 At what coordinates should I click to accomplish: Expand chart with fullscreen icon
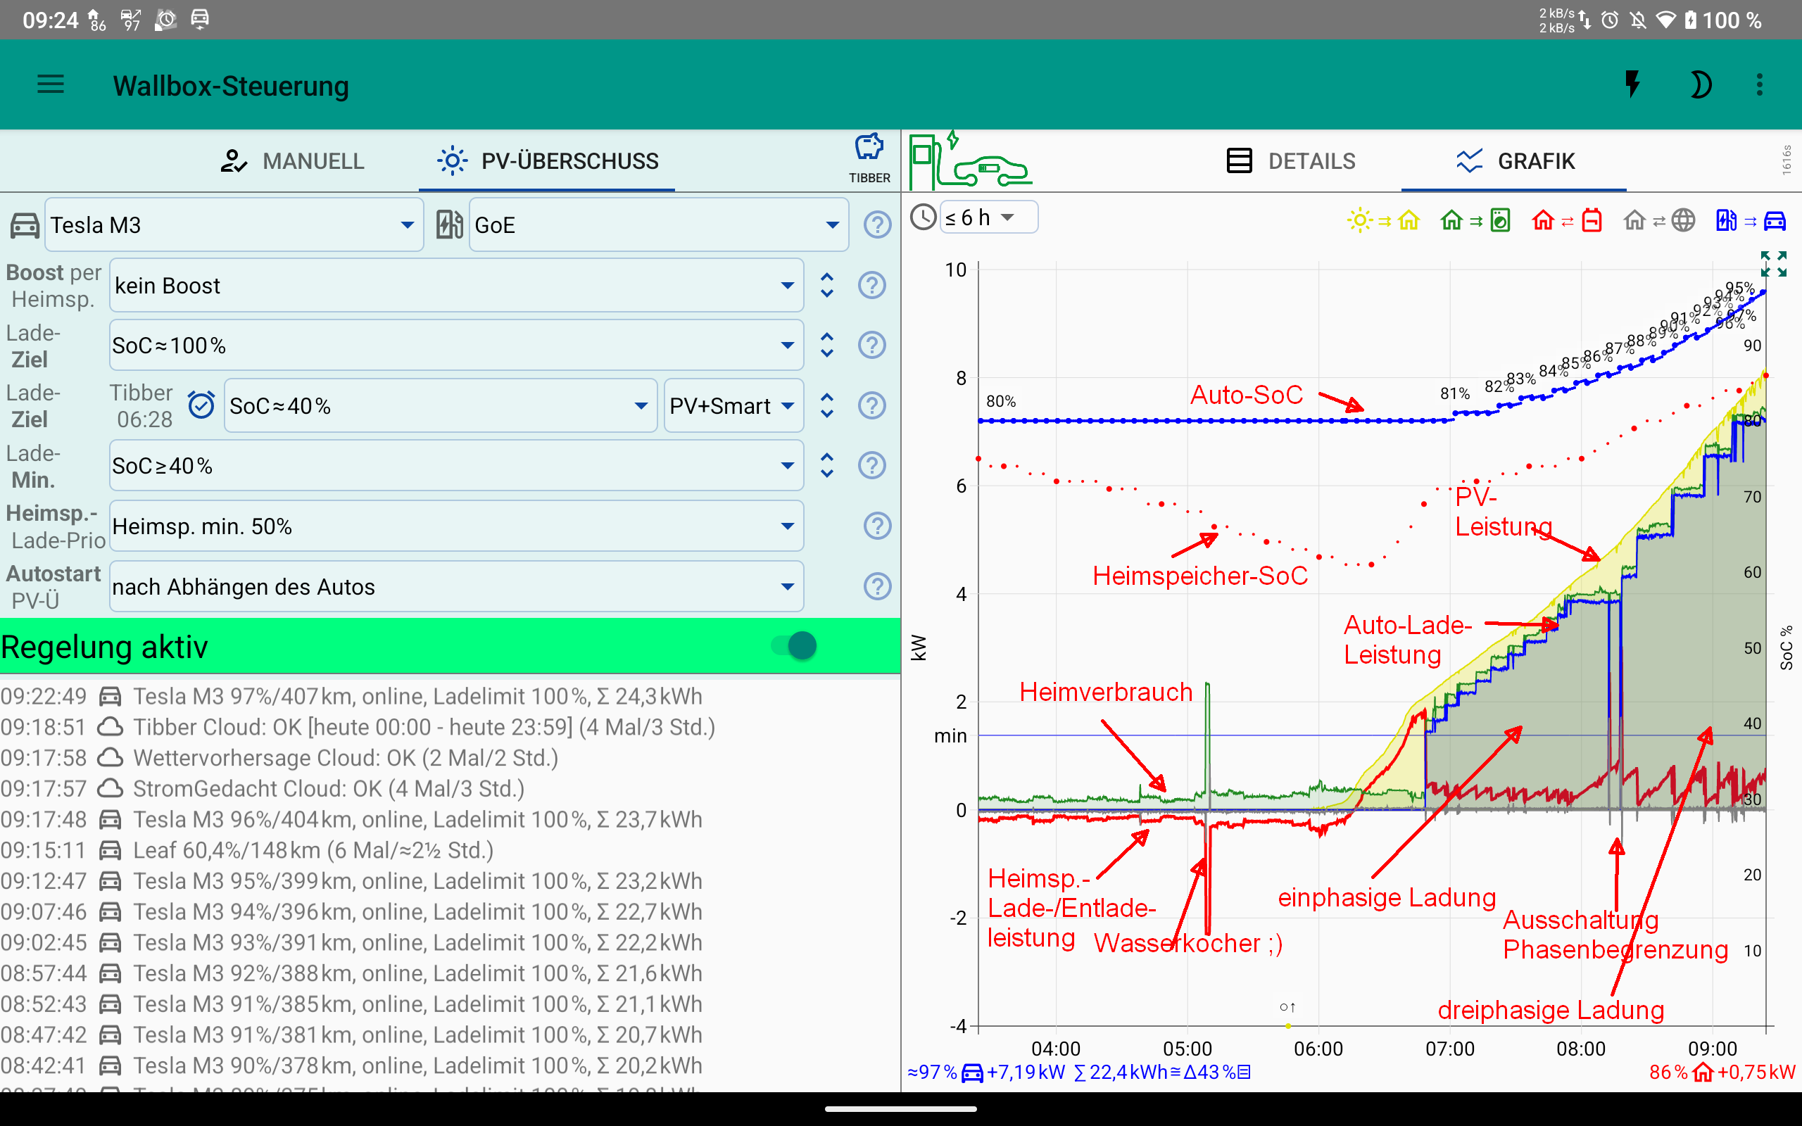click(x=1773, y=264)
